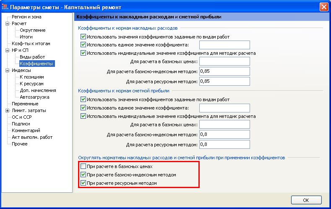Close the Параметры сметы dialog
Viewport: 331px width, 209px height.
(x=323, y=7)
